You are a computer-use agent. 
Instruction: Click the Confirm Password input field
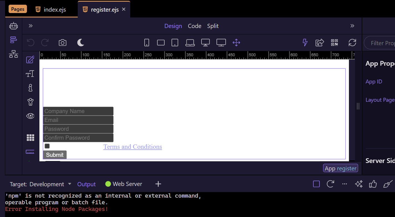(78, 138)
